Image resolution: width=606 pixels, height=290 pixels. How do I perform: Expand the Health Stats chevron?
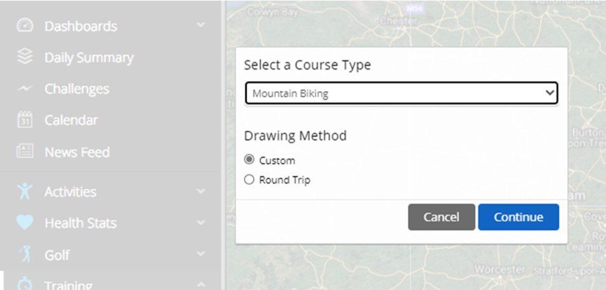201,223
